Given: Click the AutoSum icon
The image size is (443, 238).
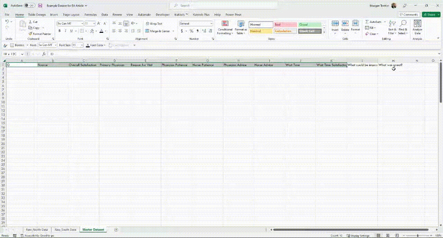Looking at the screenshot, I should coord(367,21).
